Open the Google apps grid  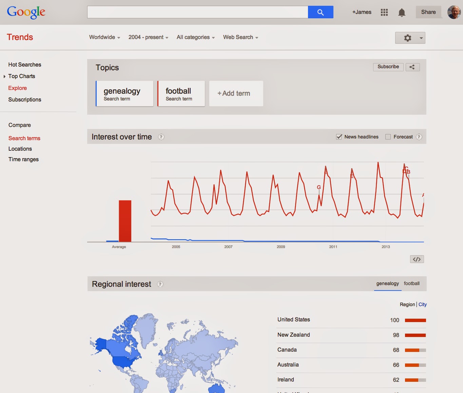[x=384, y=12]
